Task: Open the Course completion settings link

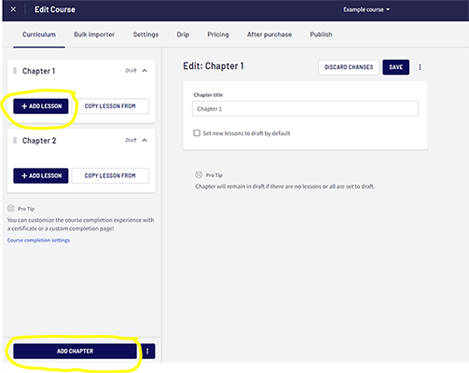Action: click(38, 241)
